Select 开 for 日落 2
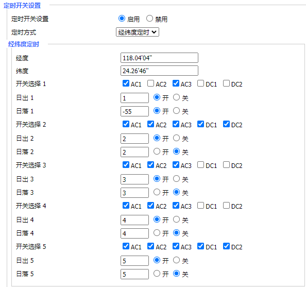Screen dimensions: 306x287 tap(157, 151)
